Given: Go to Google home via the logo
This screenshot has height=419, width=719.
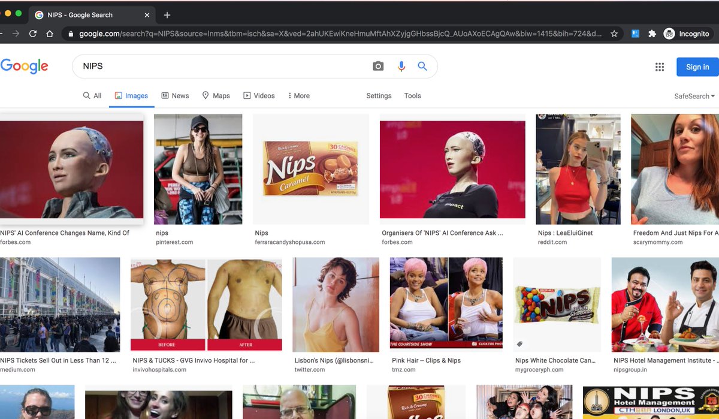Looking at the screenshot, I should [24, 67].
